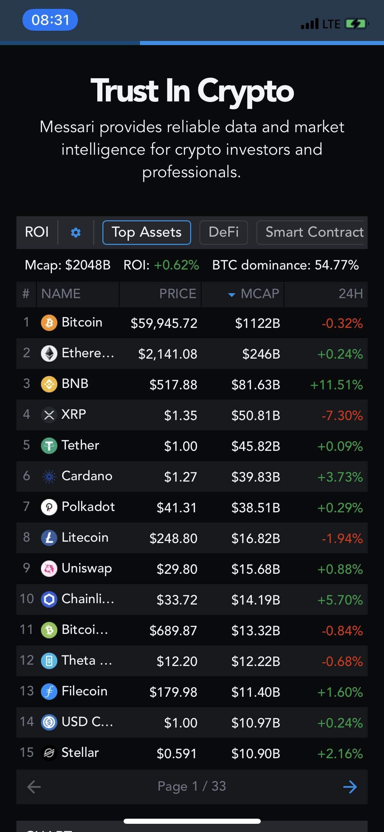Image resolution: width=384 pixels, height=832 pixels.
Task: Sort assets by 24H change column
Action: [x=350, y=294]
